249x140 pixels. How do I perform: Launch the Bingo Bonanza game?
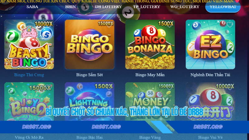(150, 44)
